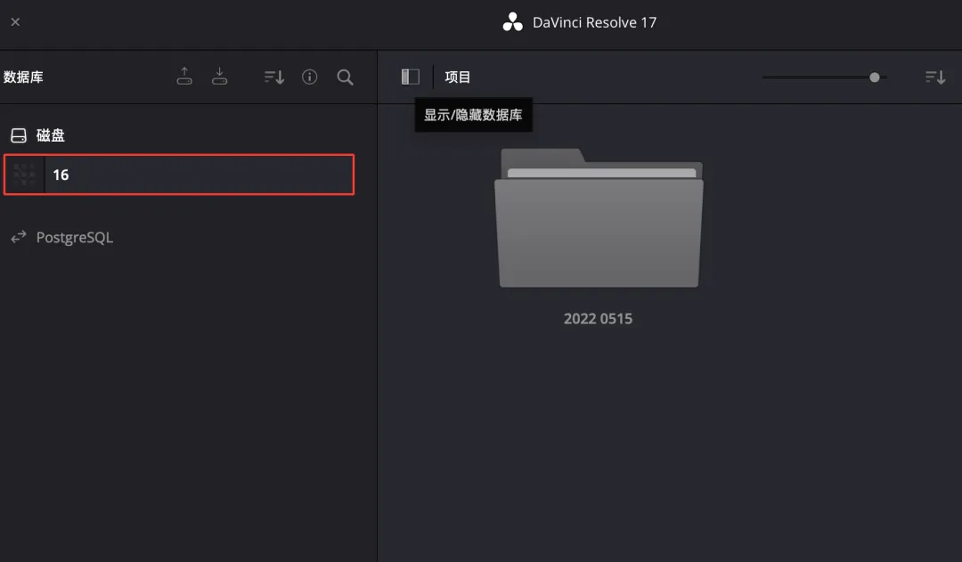The height and width of the screenshot is (562, 962).
Task: Select the PostgreSQL database section
Action: click(x=62, y=238)
